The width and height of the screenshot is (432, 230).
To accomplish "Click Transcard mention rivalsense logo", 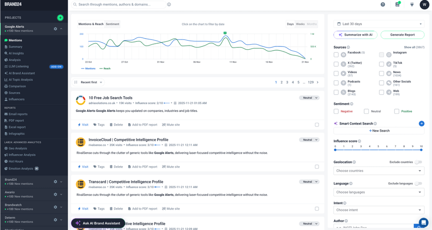I will 81,184.
